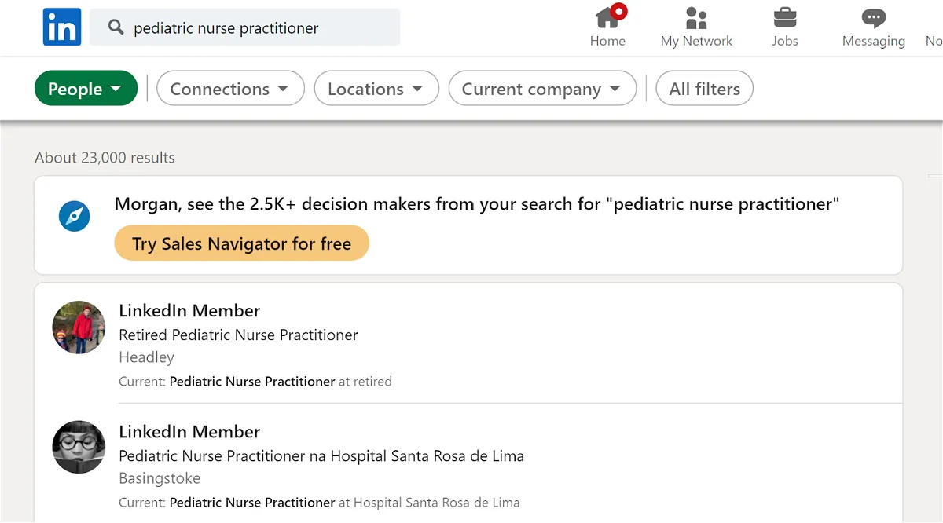The width and height of the screenshot is (943, 523).
Task: Open the My Network icon
Action: pos(696,18)
